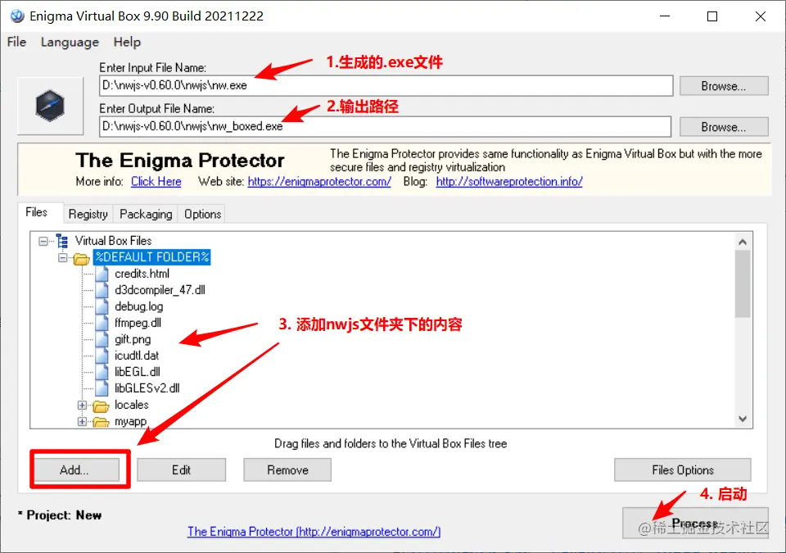
Task: Click the file tree vertical scrollbar thumb
Action: tap(743, 283)
